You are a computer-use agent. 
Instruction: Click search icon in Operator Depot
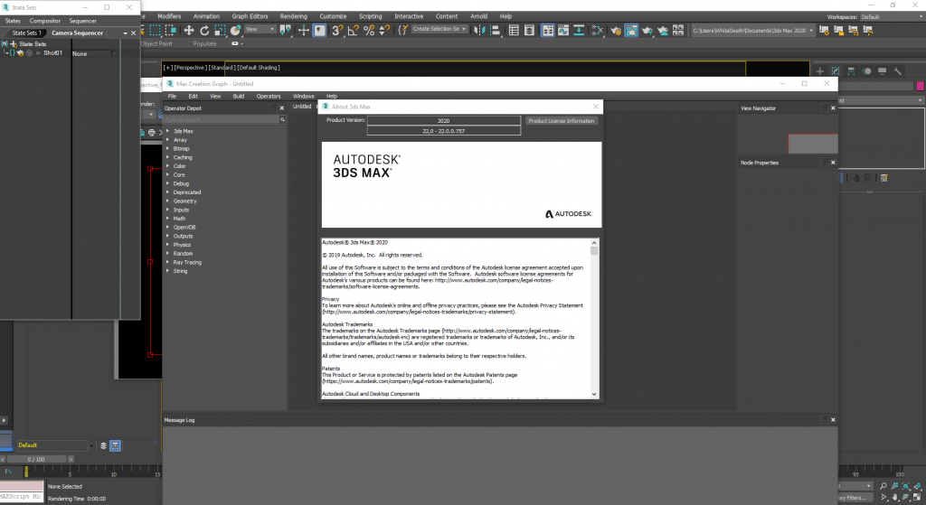(x=282, y=120)
